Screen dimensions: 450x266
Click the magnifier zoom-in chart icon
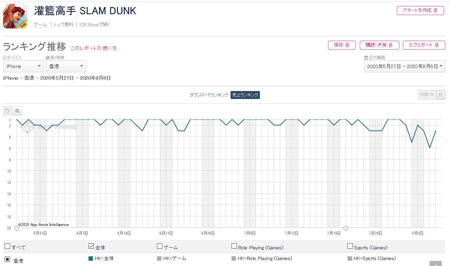[17, 111]
